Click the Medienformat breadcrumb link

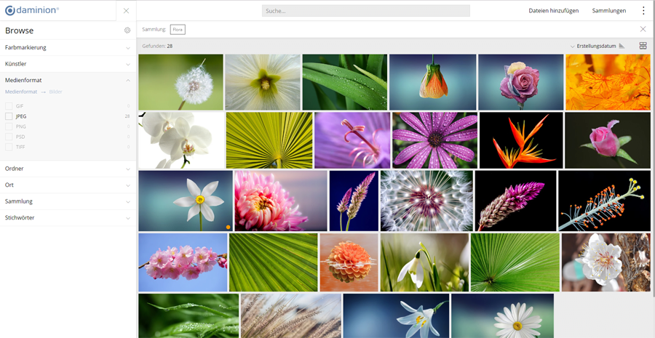click(21, 92)
